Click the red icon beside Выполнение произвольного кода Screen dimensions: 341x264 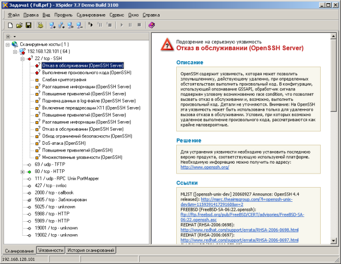[x=38, y=73]
